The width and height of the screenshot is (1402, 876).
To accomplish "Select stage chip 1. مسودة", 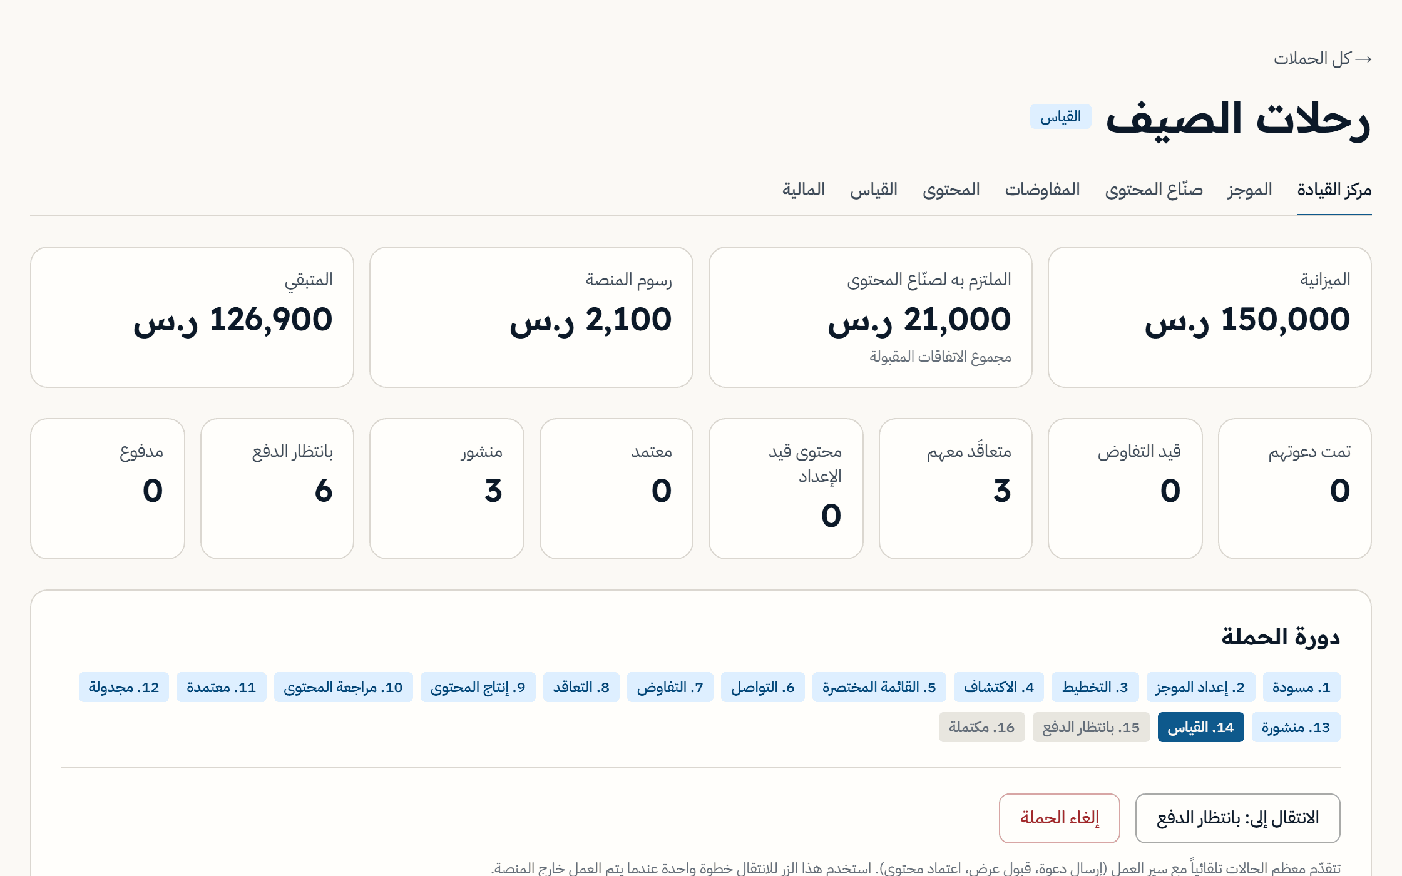I will 1301,688.
